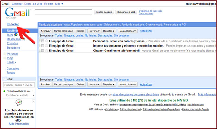
Task: Open the Política de privacidad link
Action: pos(130,109)
